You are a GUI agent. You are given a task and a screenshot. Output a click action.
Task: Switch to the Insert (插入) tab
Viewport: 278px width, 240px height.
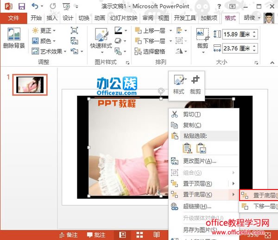pos(52,18)
